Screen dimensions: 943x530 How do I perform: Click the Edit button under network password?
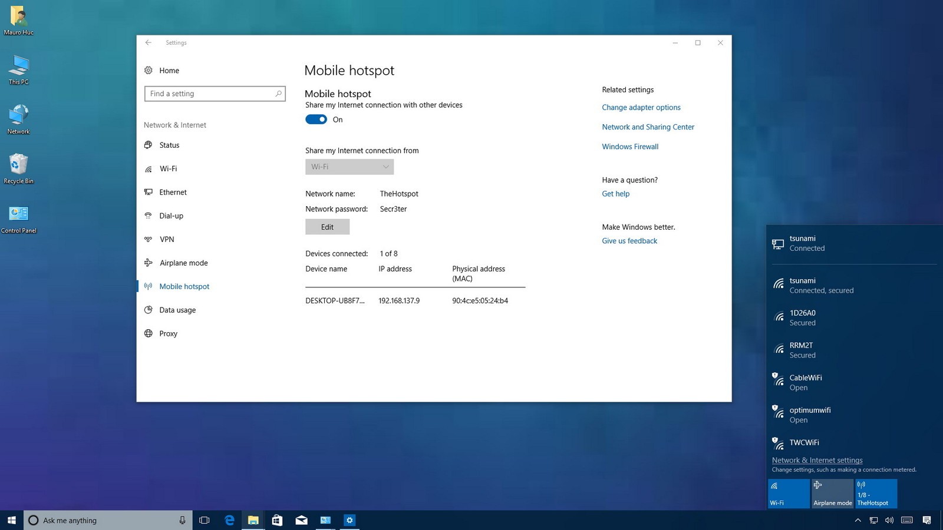327,227
